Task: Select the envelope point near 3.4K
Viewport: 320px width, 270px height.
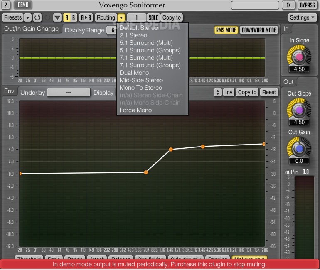Action: tap(203, 146)
